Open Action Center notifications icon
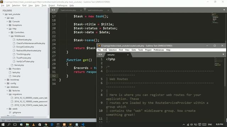This screenshot has height=127, width=227. [200, 125]
